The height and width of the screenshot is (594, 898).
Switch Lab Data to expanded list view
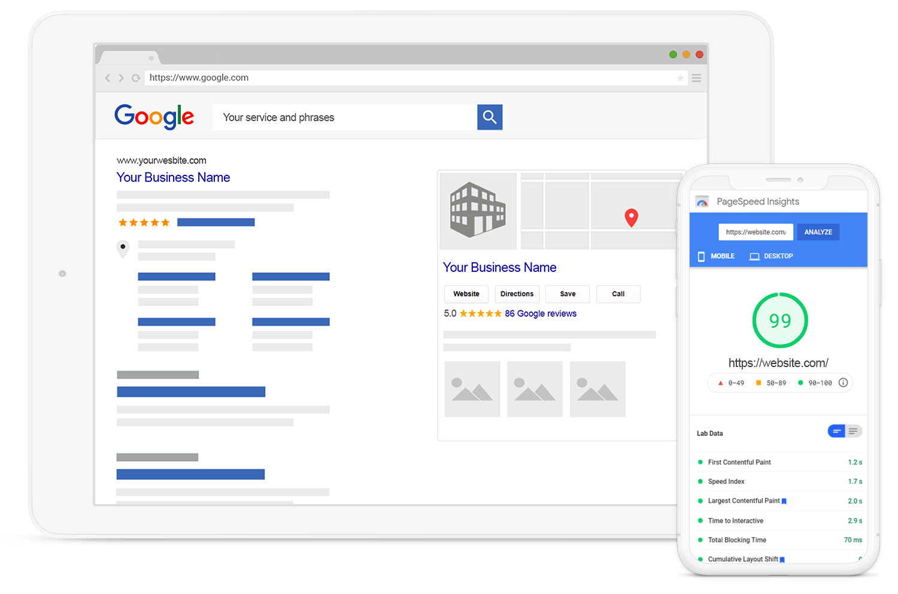click(854, 431)
